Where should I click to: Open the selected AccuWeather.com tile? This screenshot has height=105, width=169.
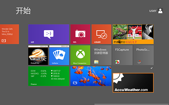point(133,83)
